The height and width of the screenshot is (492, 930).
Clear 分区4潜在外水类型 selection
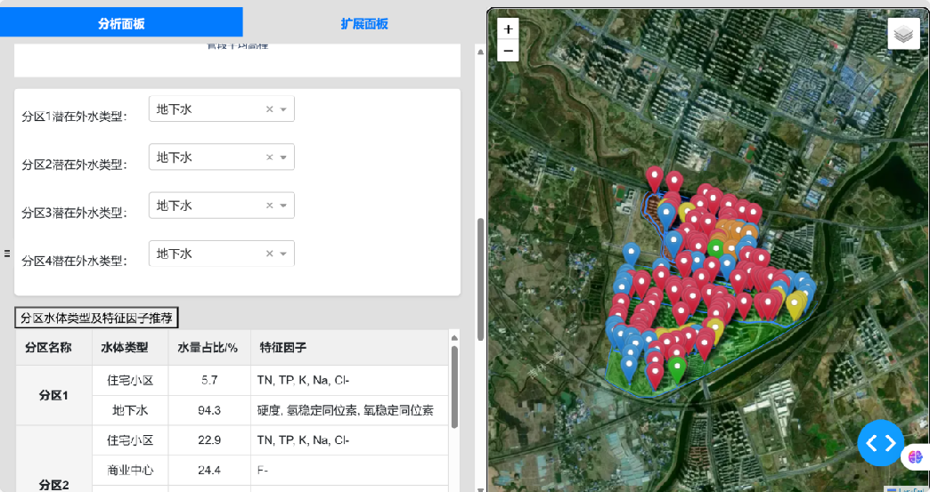(x=269, y=254)
